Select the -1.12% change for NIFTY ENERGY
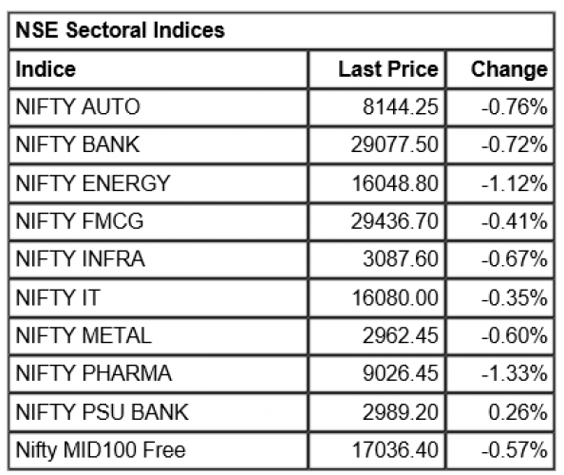Viewport: 564px width, 475px height. pos(515,183)
